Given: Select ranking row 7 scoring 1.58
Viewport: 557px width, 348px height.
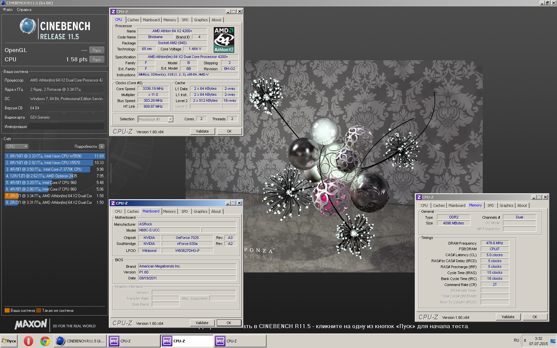Looking at the screenshot, I should tap(55, 196).
